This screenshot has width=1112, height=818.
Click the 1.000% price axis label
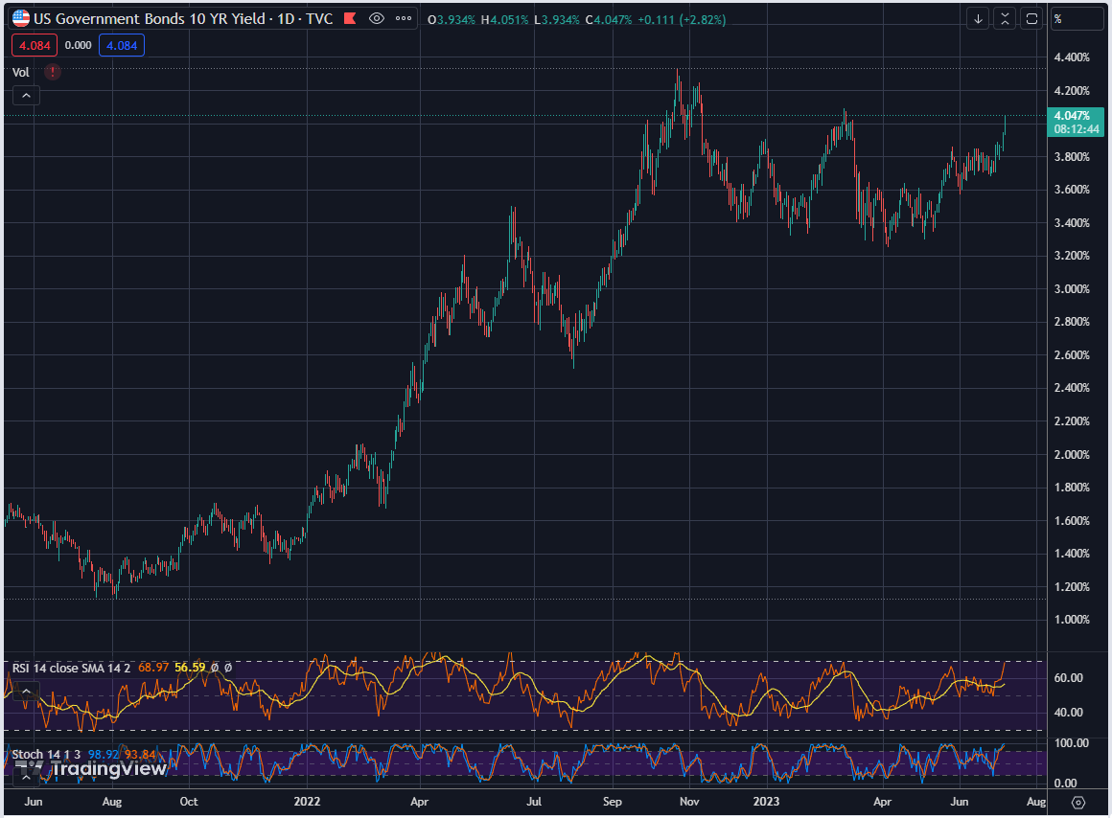1072,620
